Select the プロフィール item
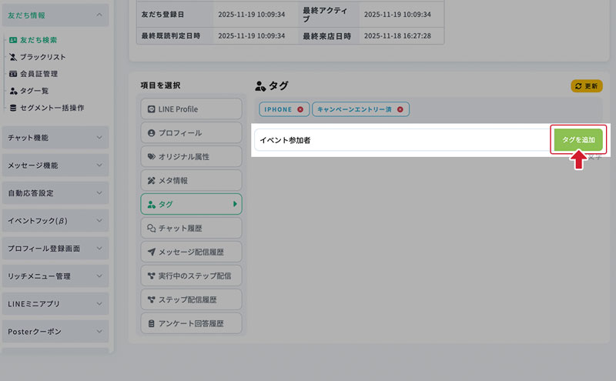 pyautogui.click(x=191, y=133)
